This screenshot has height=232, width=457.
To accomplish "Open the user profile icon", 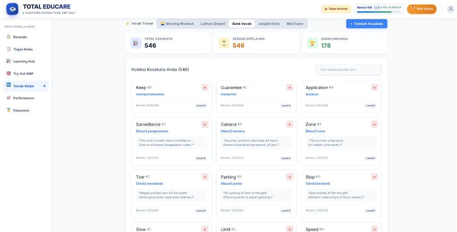I will coord(451,9).
